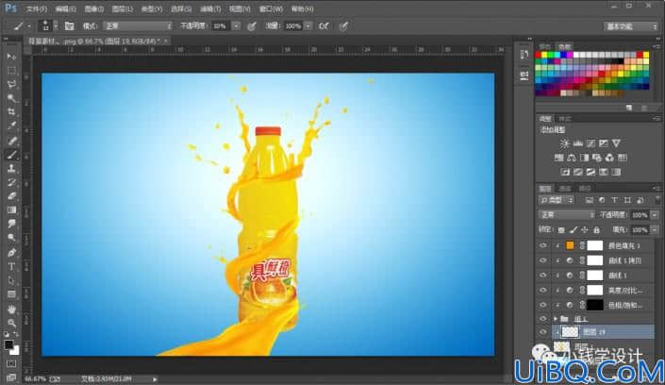Select the Pen tool
665x385 pixels.
pyautogui.click(x=11, y=253)
